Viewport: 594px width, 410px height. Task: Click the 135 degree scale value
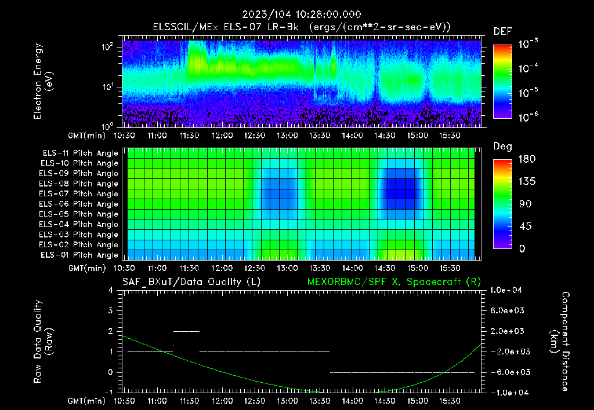(x=527, y=181)
